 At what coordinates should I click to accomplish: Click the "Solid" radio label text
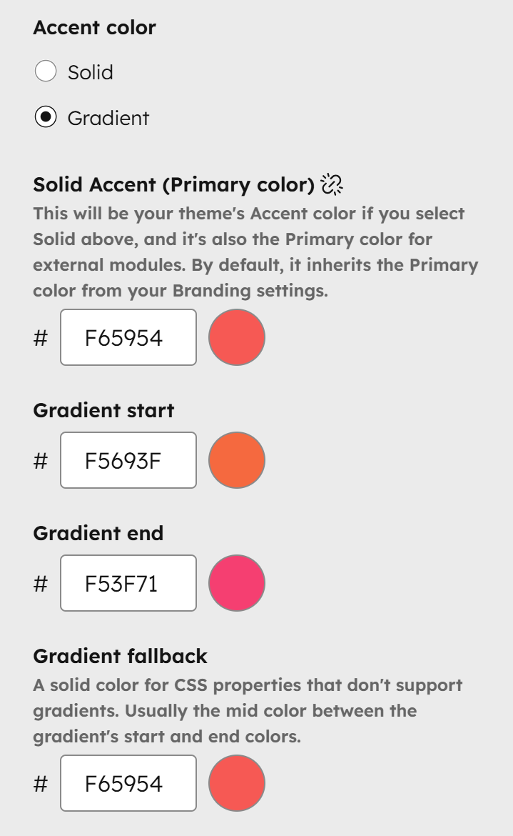[91, 72]
